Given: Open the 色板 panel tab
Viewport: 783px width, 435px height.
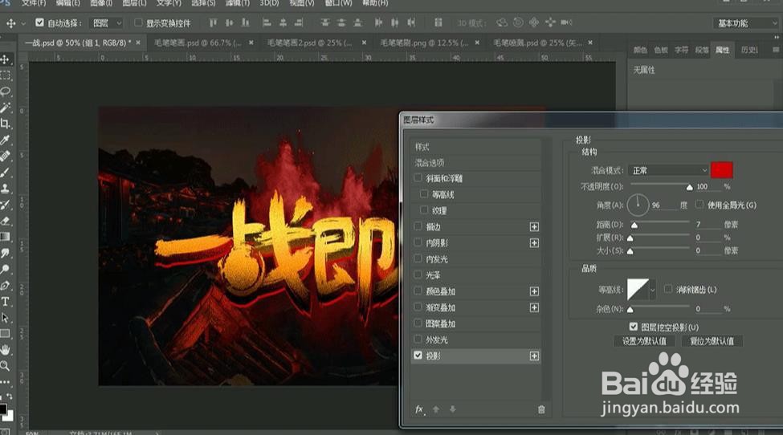Looking at the screenshot, I should pyautogui.click(x=661, y=50).
